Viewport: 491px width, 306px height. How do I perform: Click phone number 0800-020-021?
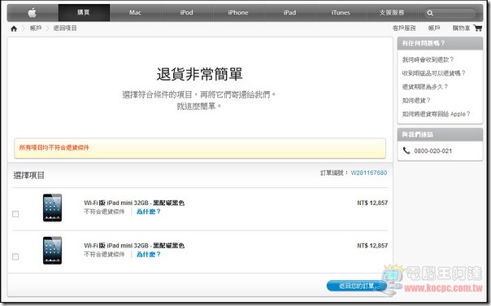click(432, 151)
